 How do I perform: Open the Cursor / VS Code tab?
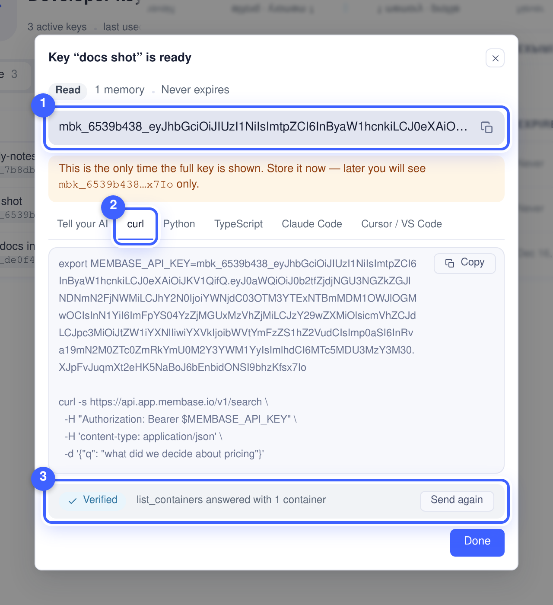[401, 224]
